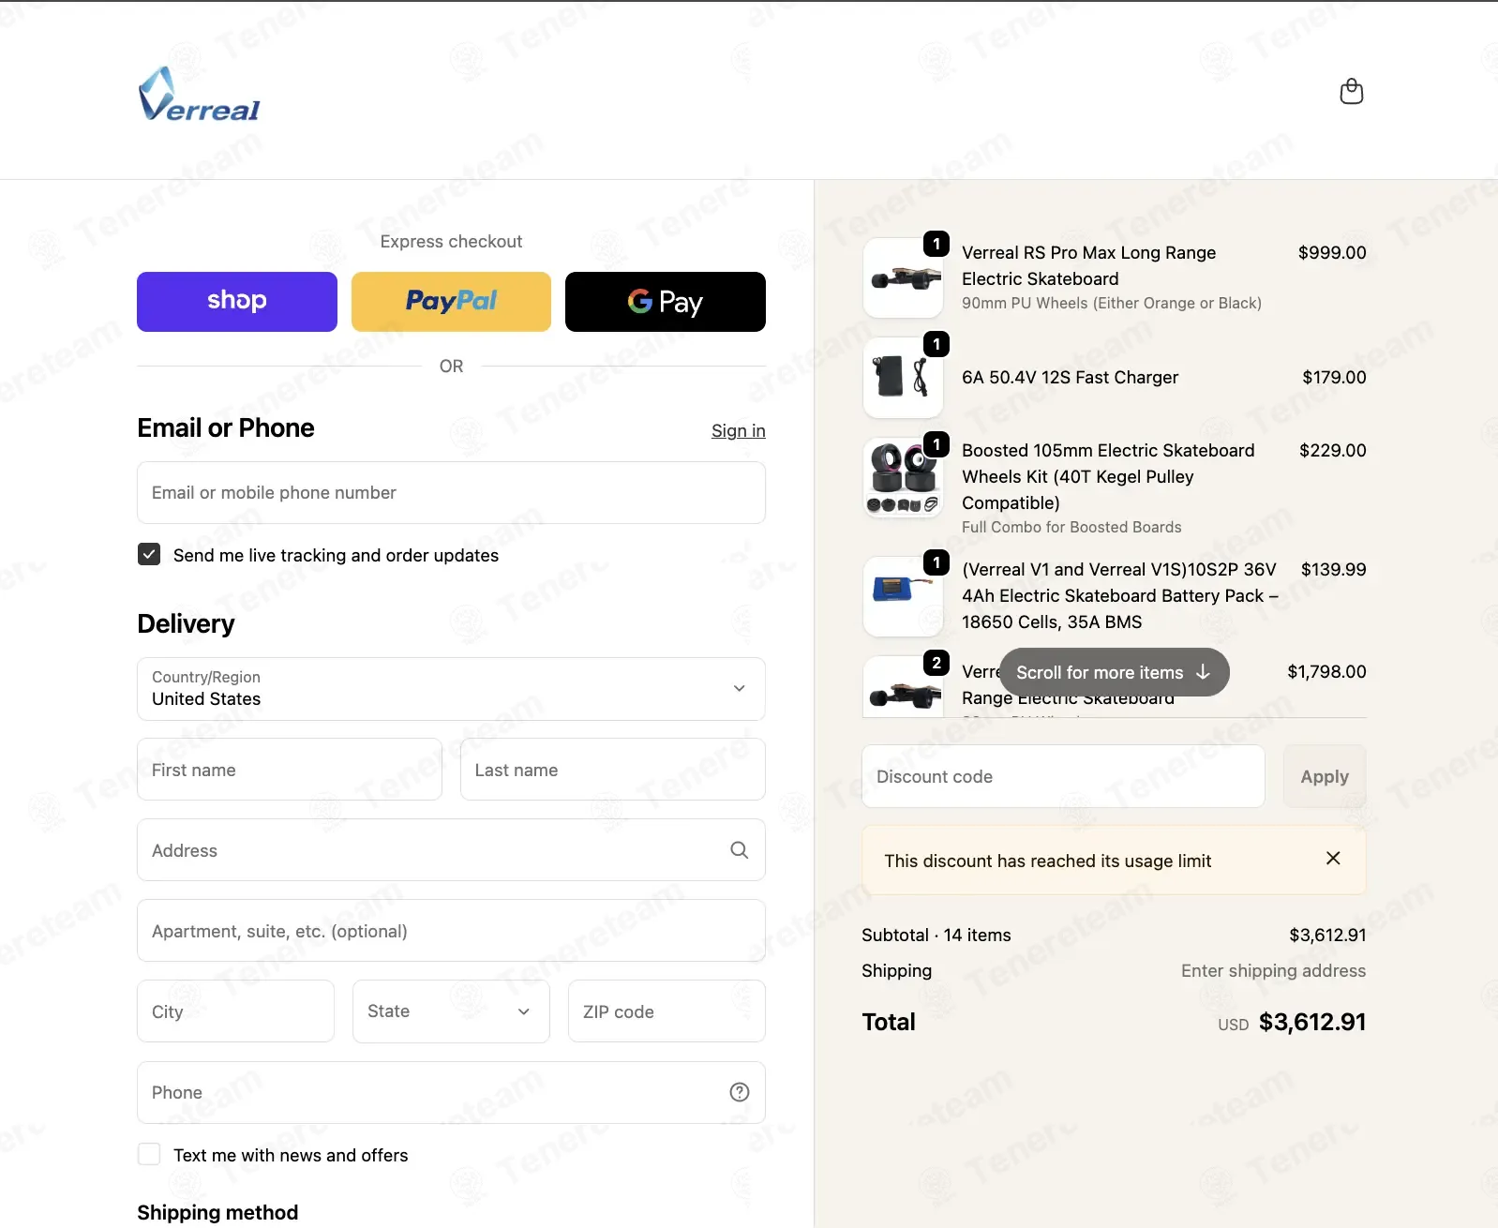Checkout with PayPal button

tap(451, 302)
